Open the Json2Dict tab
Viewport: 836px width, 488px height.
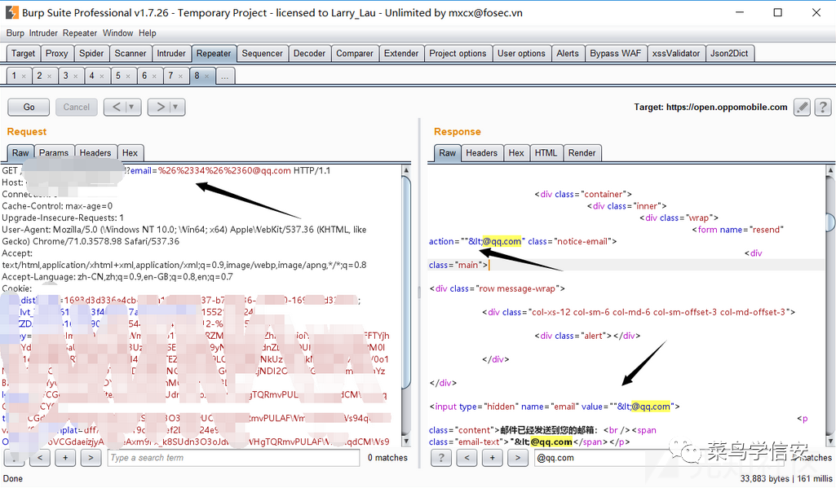pos(729,53)
